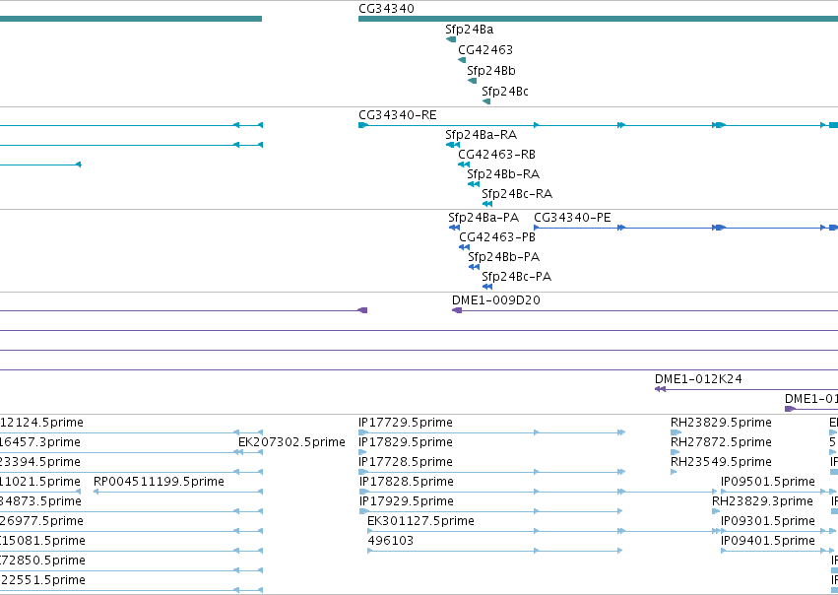Viewport: 838px width, 595px height.
Task: Select the Sfp24Ba-PA protein label
Action: tap(483, 218)
